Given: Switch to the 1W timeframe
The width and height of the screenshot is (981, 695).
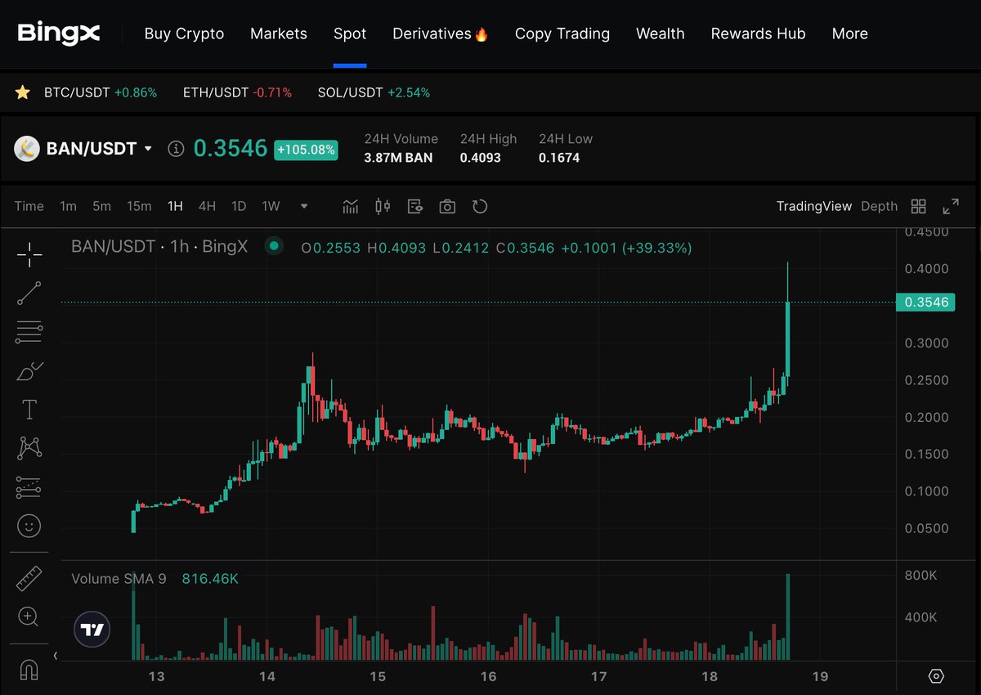Looking at the screenshot, I should [x=271, y=206].
